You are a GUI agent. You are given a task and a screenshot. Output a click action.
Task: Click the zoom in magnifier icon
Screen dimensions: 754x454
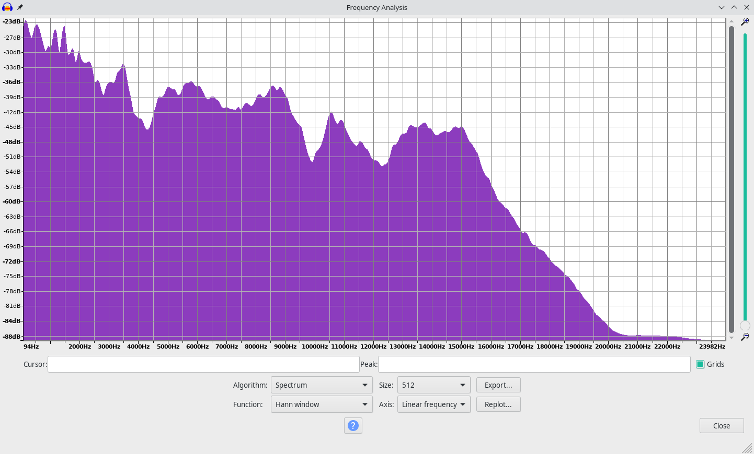[x=745, y=22]
